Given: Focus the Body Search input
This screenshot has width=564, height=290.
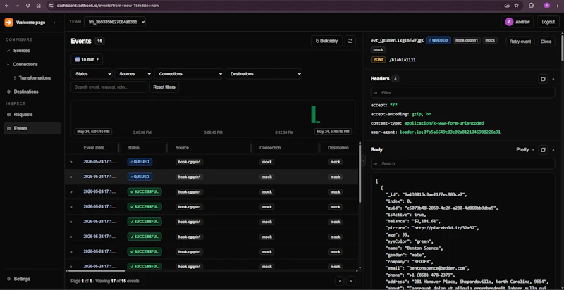Looking at the screenshot, I should [463, 164].
